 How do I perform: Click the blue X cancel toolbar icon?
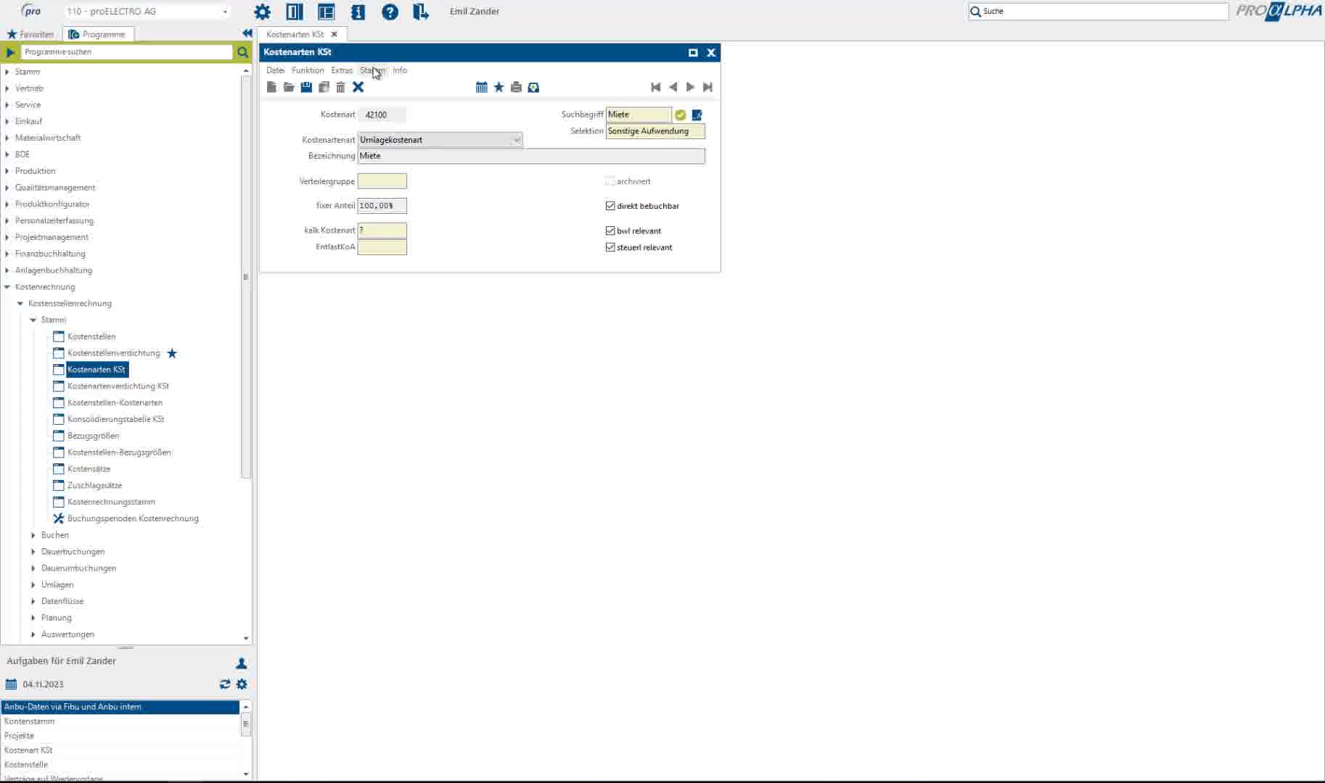[x=358, y=87]
